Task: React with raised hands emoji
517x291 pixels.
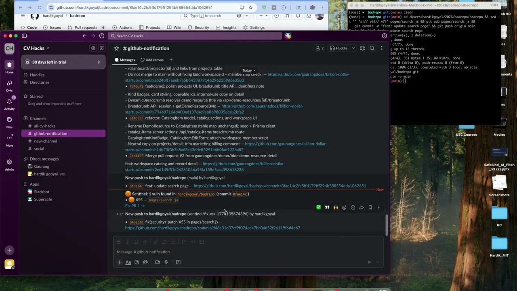Action: click(336, 207)
